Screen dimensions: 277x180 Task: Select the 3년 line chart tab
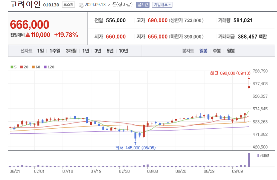pyautogui.click(x=98, y=51)
